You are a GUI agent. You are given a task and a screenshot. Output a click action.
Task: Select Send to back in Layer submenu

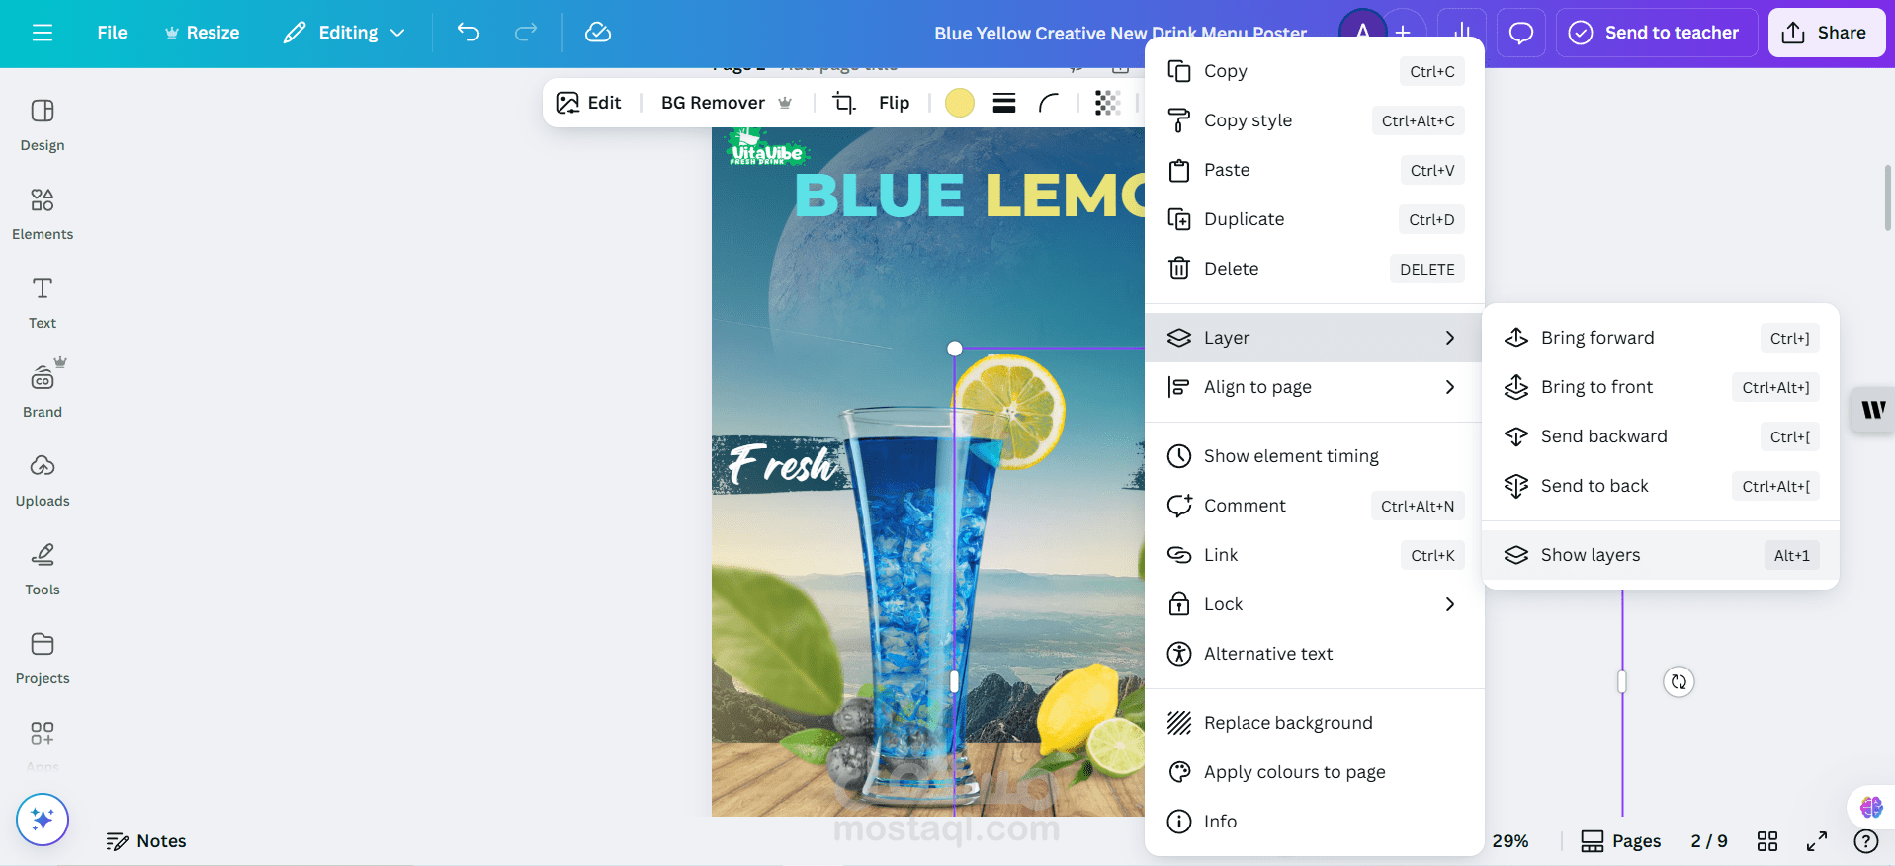[1661, 486]
